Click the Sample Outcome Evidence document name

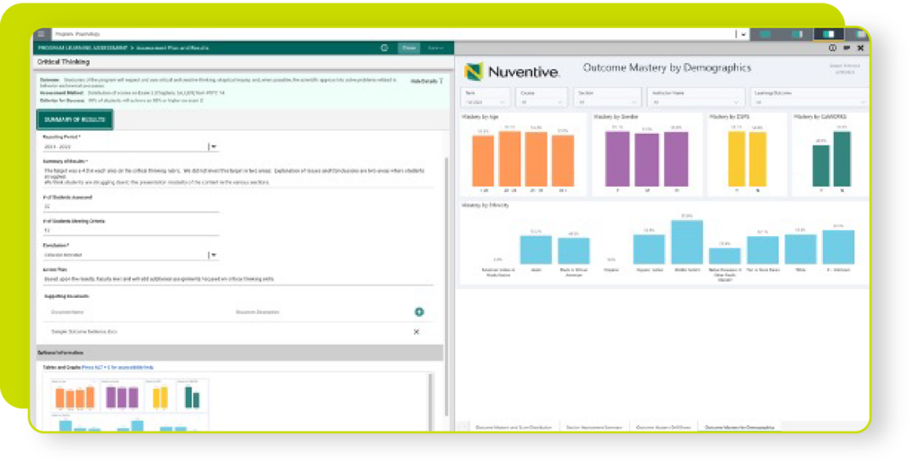[84, 332]
